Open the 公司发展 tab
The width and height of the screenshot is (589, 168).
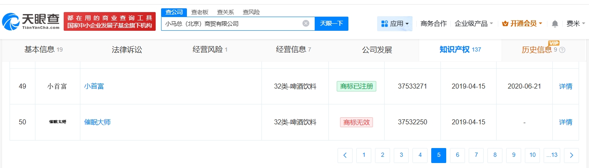pos(377,50)
